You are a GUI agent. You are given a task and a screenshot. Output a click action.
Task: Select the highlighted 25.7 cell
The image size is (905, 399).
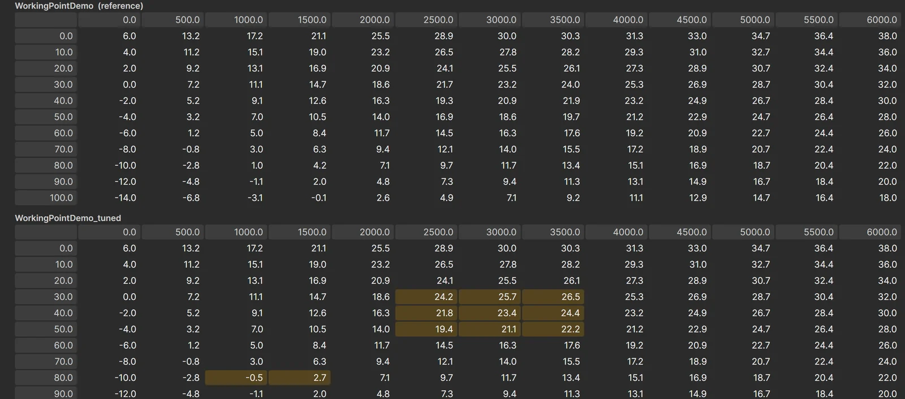pyautogui.click(x=490, y=297)
